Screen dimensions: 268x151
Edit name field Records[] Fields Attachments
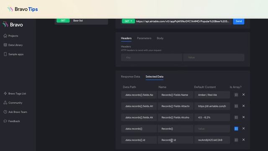175,106
